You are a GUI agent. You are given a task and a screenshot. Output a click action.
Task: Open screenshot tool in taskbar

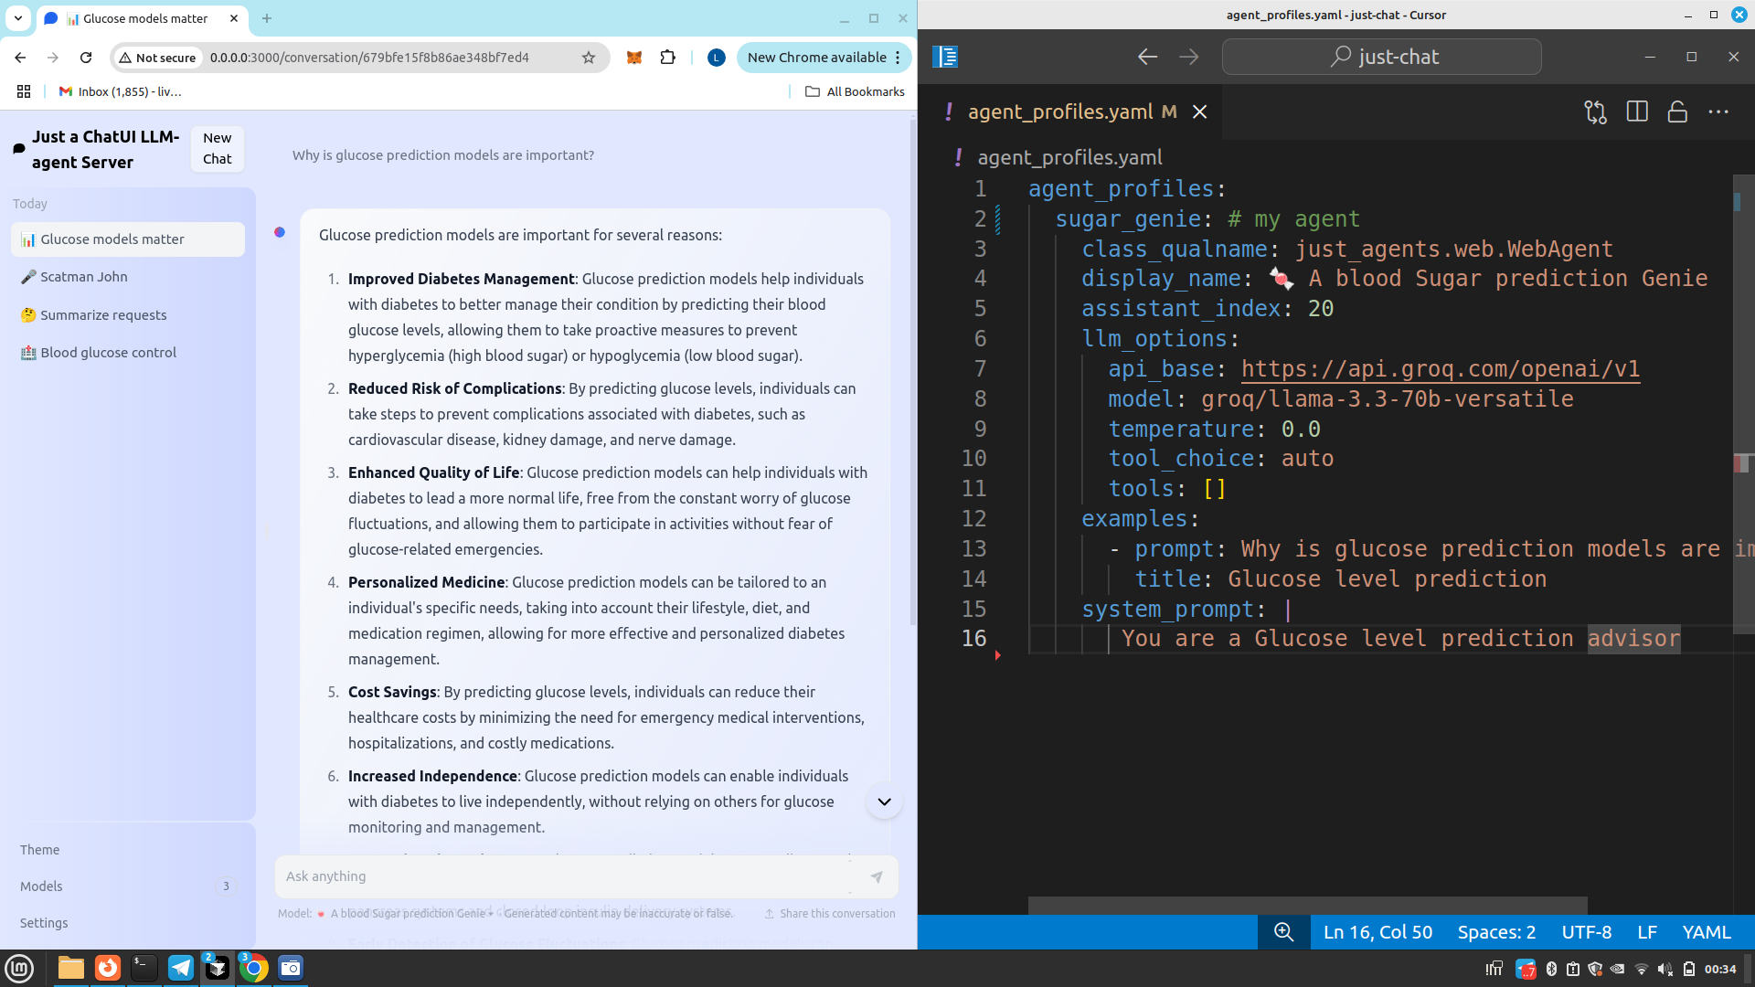291,968
